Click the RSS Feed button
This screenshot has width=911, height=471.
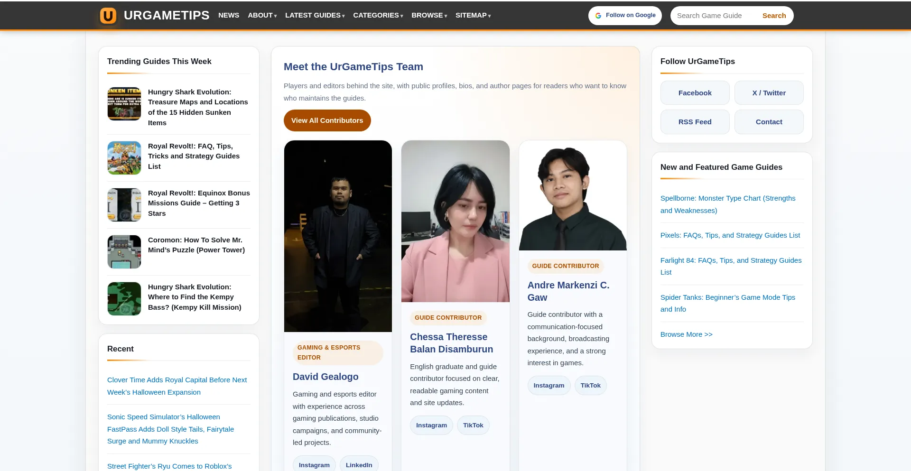pos(695,122)
